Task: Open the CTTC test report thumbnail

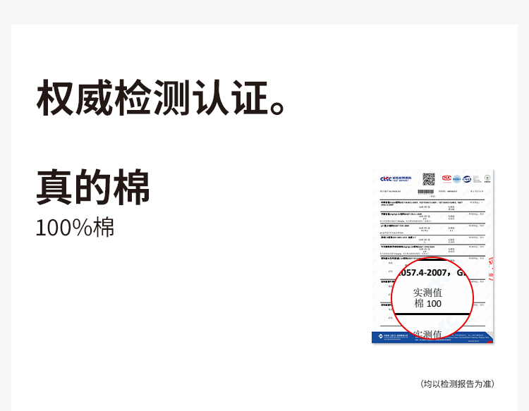Action: (x=432, y=257)
